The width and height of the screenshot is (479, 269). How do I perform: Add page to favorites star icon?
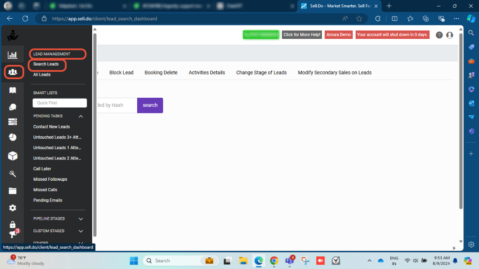(x=359, y=19)
